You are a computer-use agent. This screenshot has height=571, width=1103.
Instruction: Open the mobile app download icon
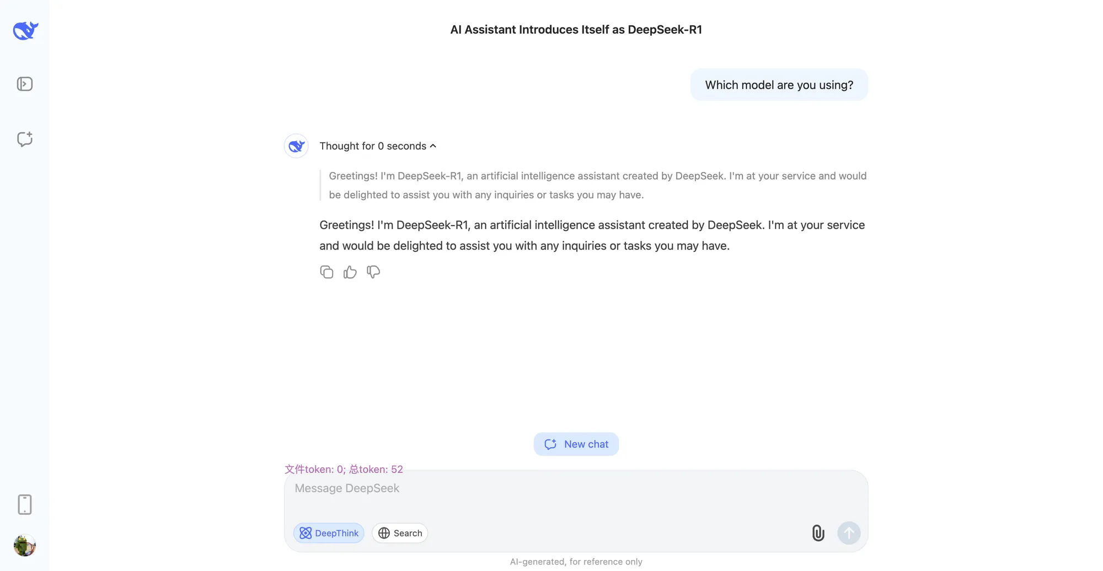tap(25, 504)
